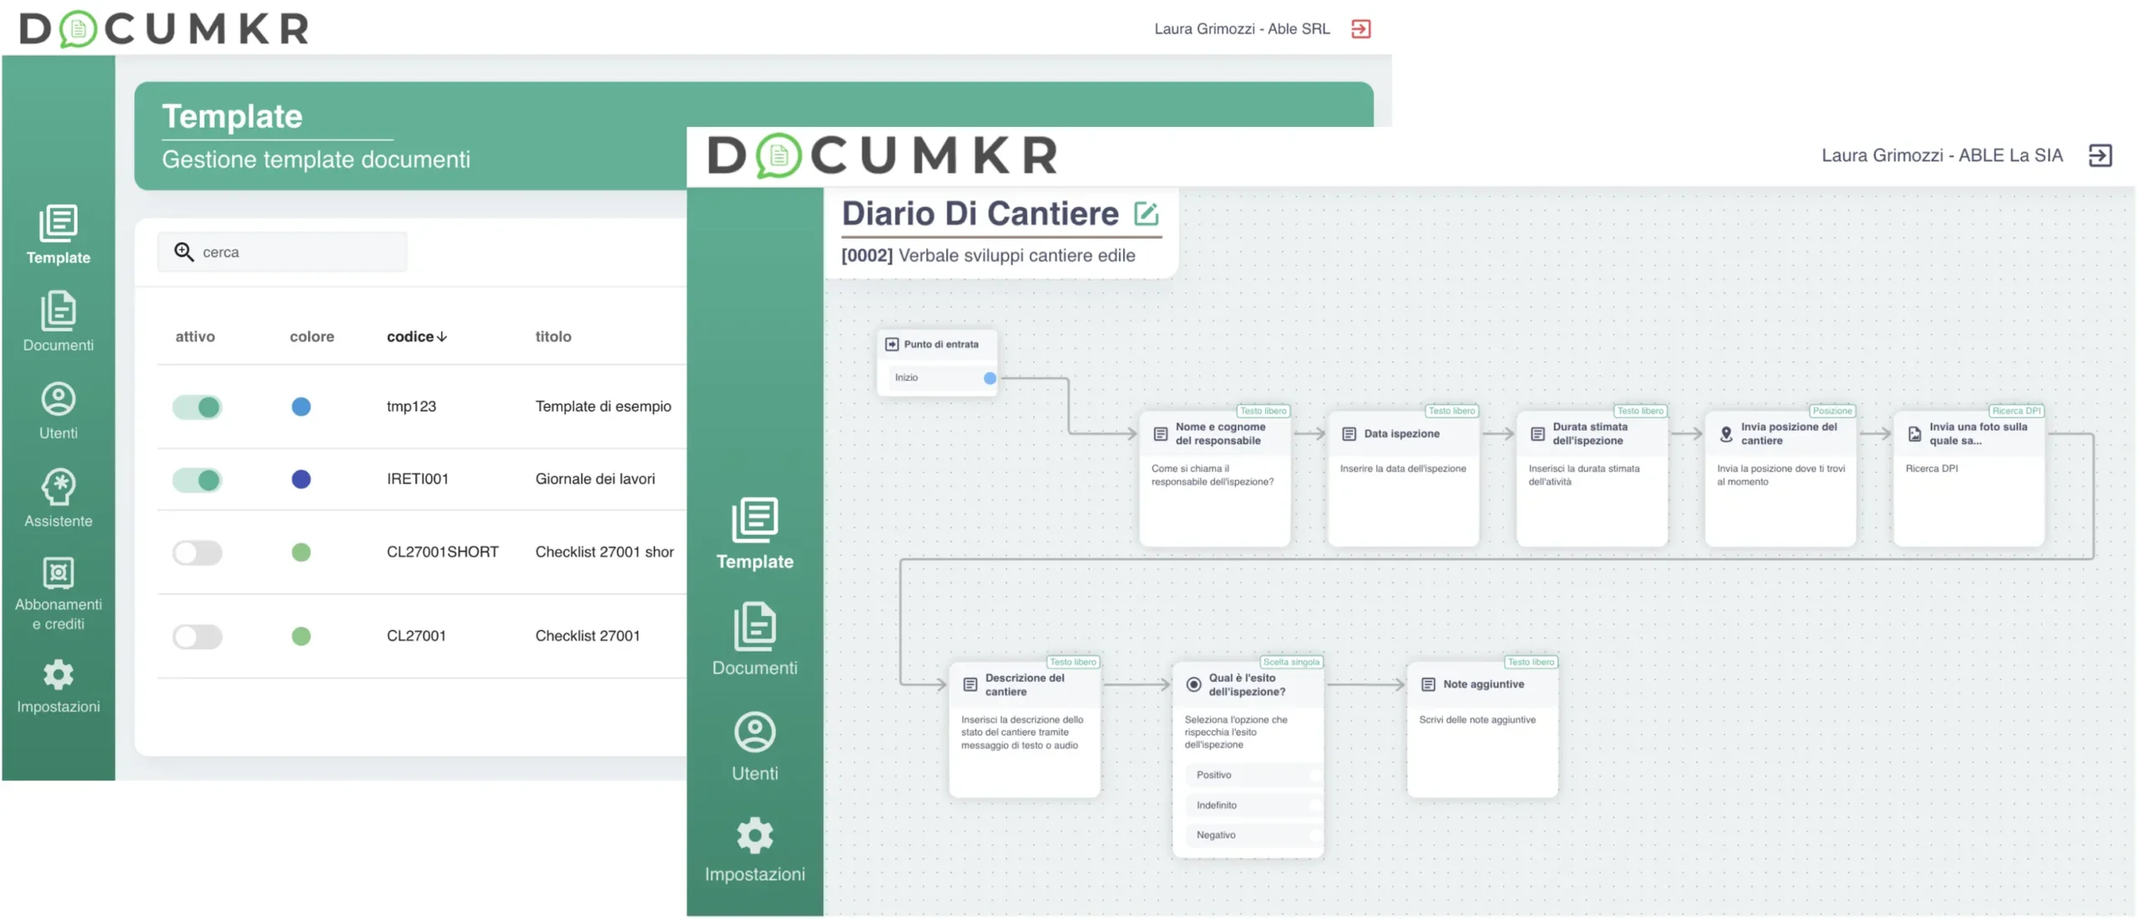Viewport: 2138px width, 919px height.
Task: Click Testo libero tag on Note aggiuntive
Action: click(x=1531, y=662)
